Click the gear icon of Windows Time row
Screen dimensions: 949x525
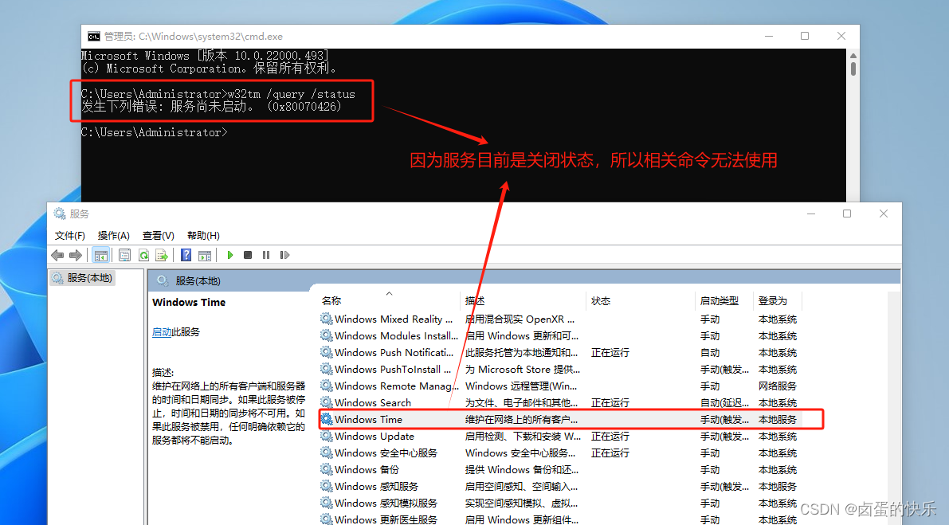click(x=327, y=418)
